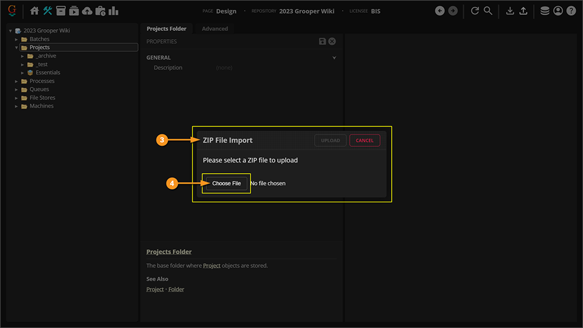583x328 pixels.
Task: Save properties with the floppy disk icon
Action: click(x=322, y=41)
